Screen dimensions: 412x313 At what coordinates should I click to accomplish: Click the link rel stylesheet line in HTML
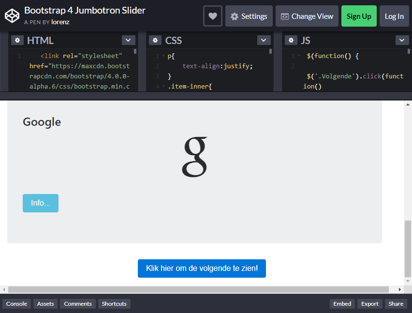(x=81, y=56)
